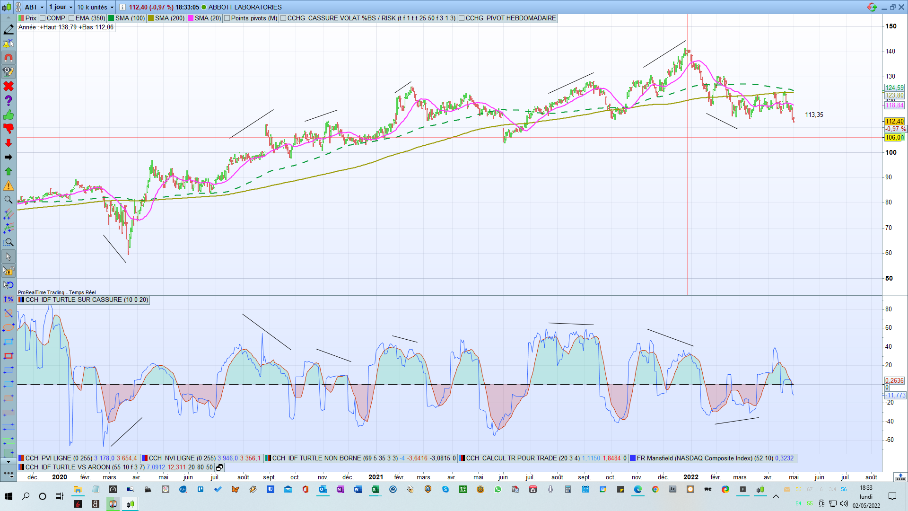908x511 pixels.
Task: Open the 10 k unités dropdown
Action: pos(112,7)
